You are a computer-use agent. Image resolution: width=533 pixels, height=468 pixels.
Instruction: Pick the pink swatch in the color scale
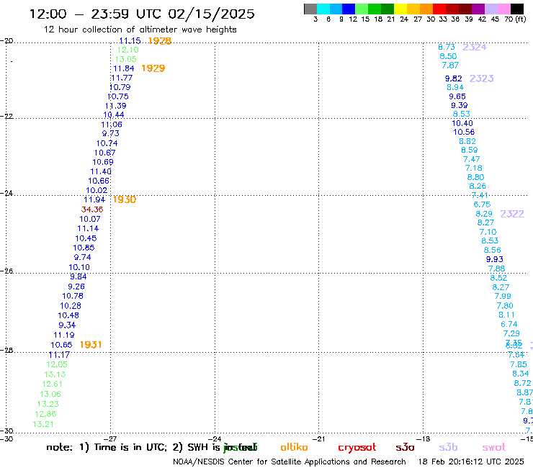click(x=504, y=9)
